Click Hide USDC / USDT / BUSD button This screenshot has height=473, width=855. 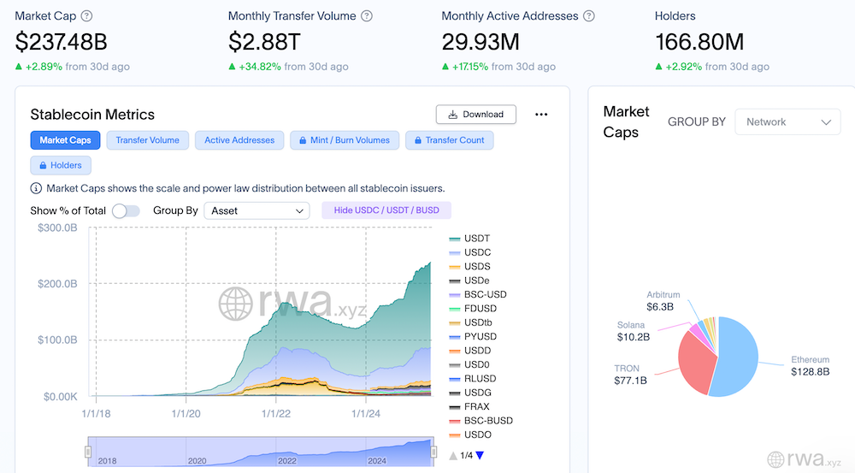pos(386,210)
